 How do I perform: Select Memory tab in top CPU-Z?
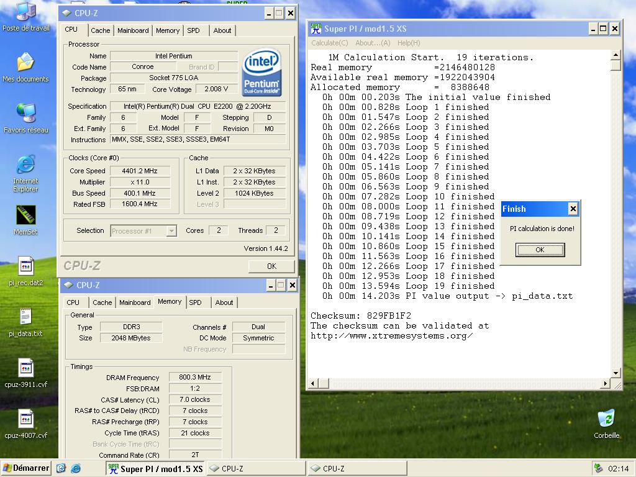coord(168,30)
